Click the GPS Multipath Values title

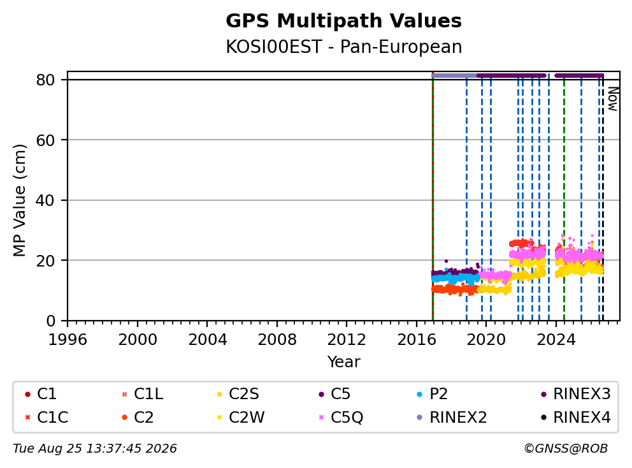(343, 21)
